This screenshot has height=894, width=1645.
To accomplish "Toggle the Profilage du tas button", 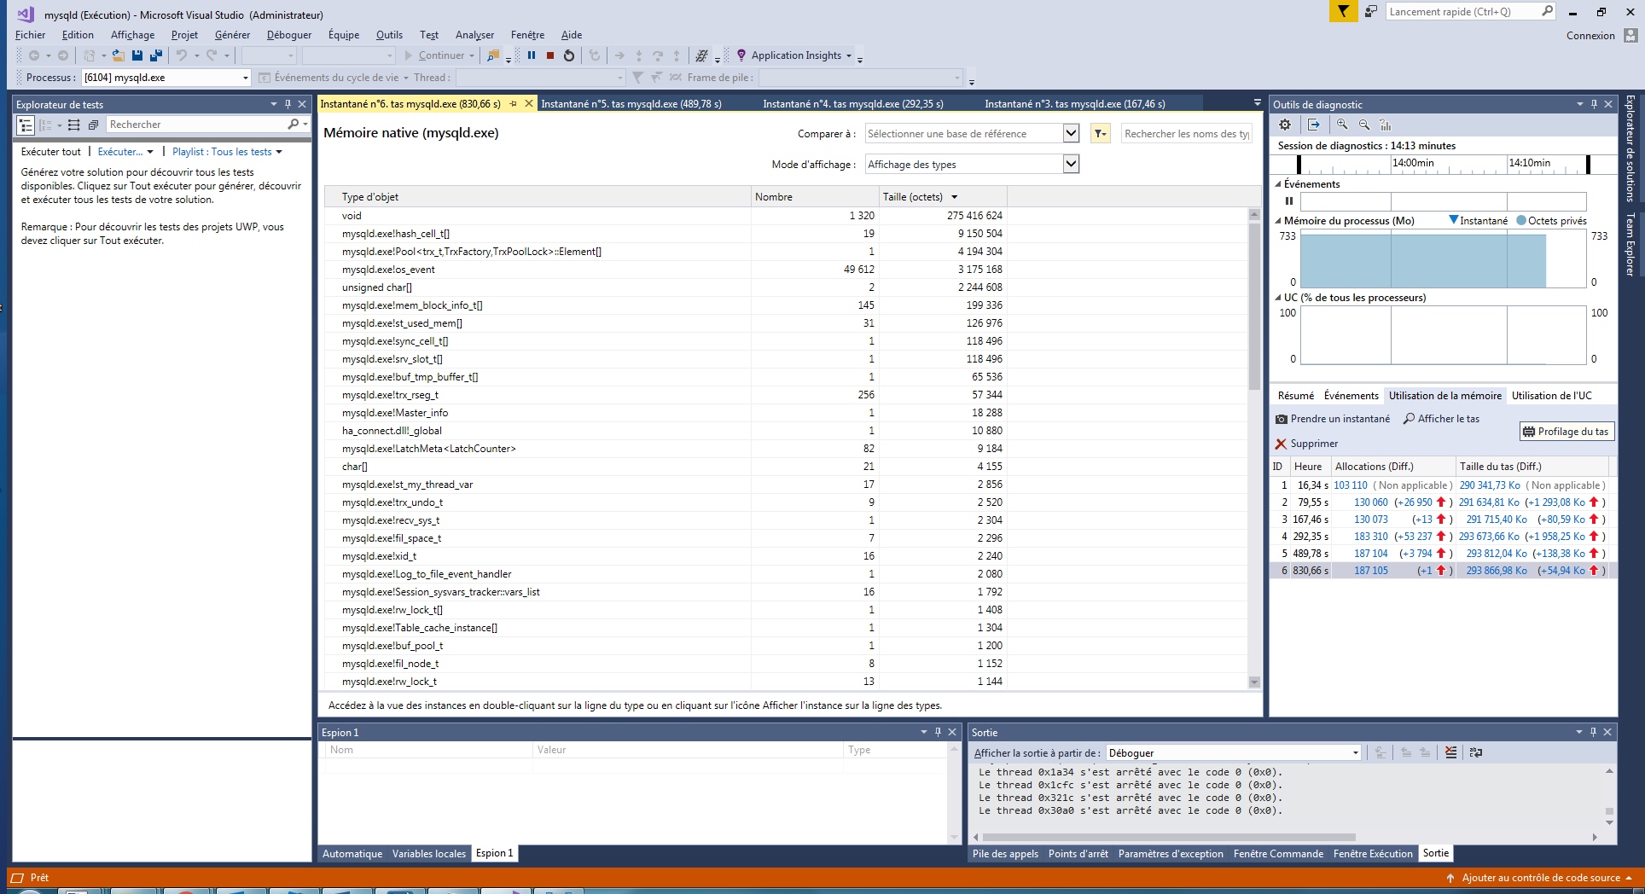I will [x=1566, y=432].
